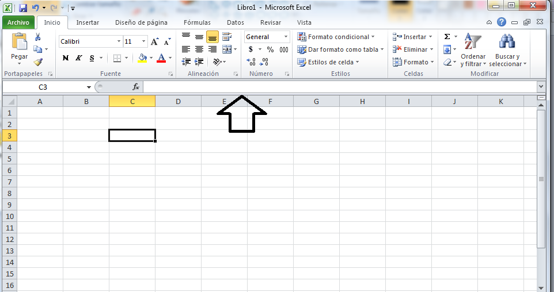554x292 pixels.
Task: Click the Merge and center cells icon
Action: pos(226,49)
